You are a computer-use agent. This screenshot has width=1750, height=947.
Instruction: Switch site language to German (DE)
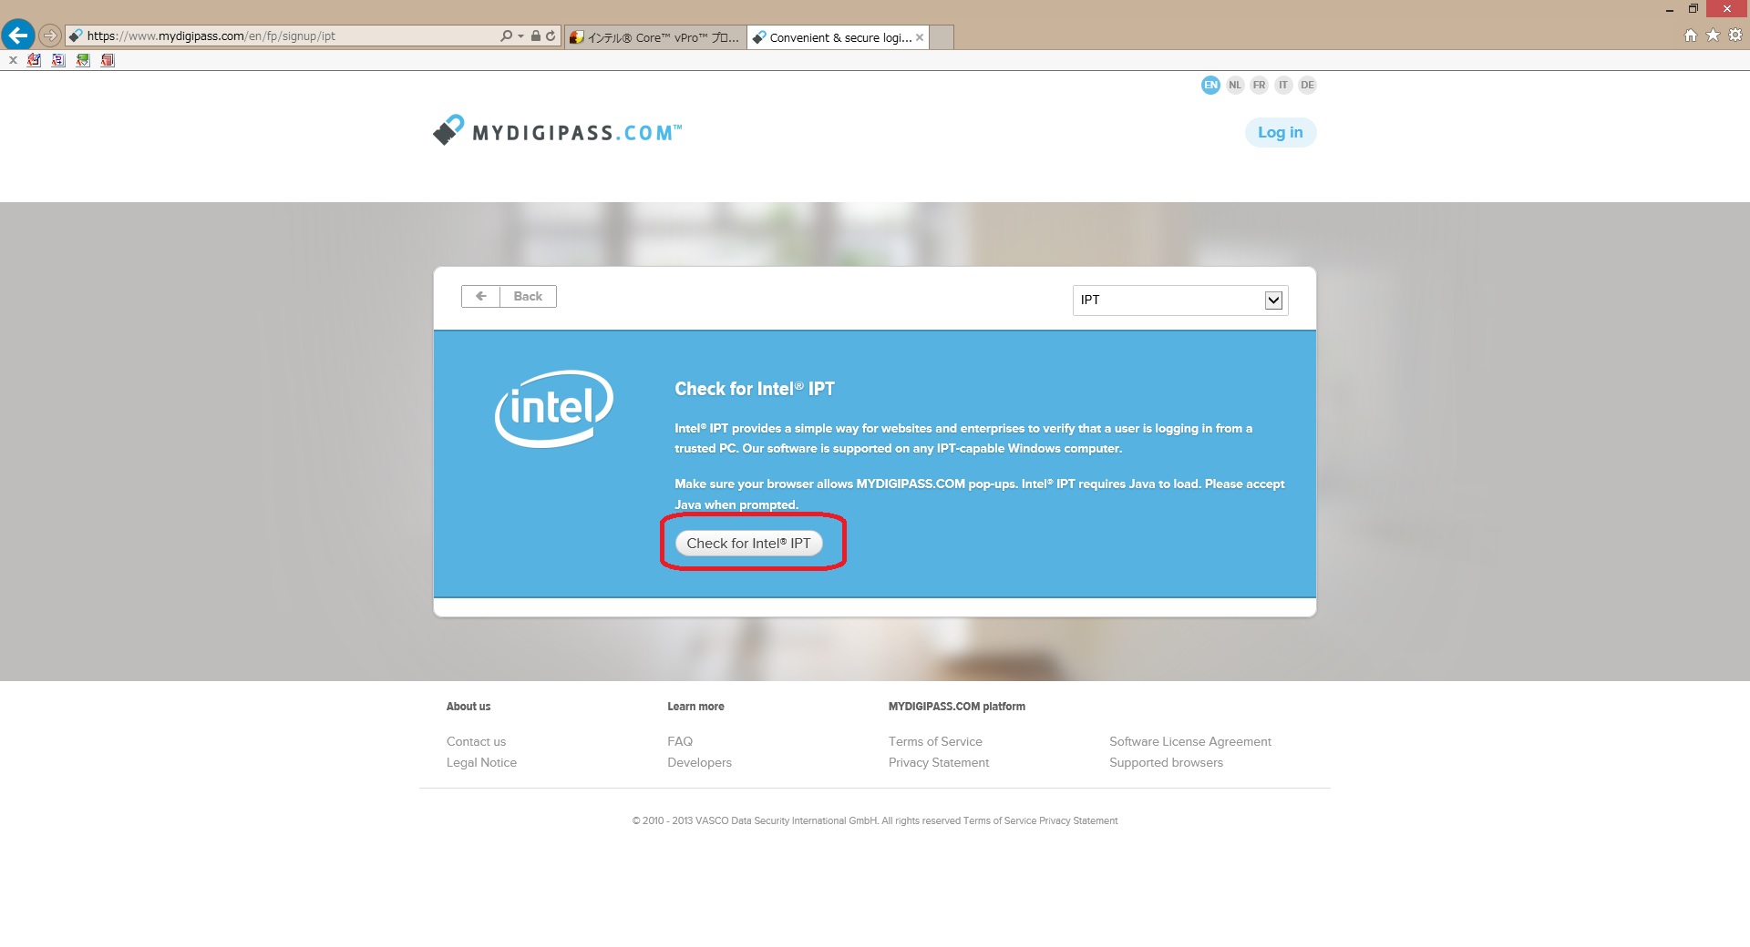point(1307,85)
